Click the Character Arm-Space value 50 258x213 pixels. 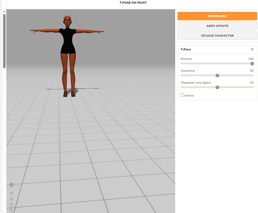click(x=252, y=83)
